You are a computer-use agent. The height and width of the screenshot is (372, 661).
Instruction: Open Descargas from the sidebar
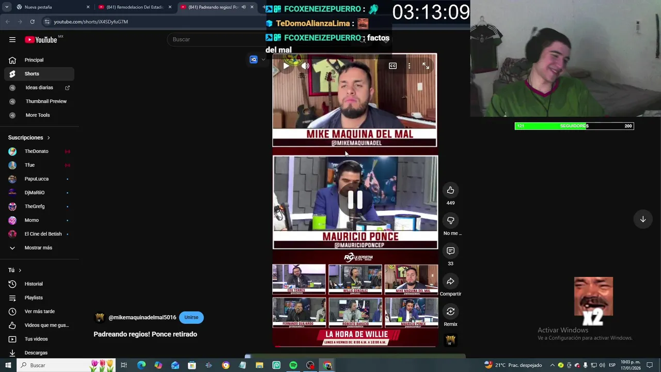39,353
